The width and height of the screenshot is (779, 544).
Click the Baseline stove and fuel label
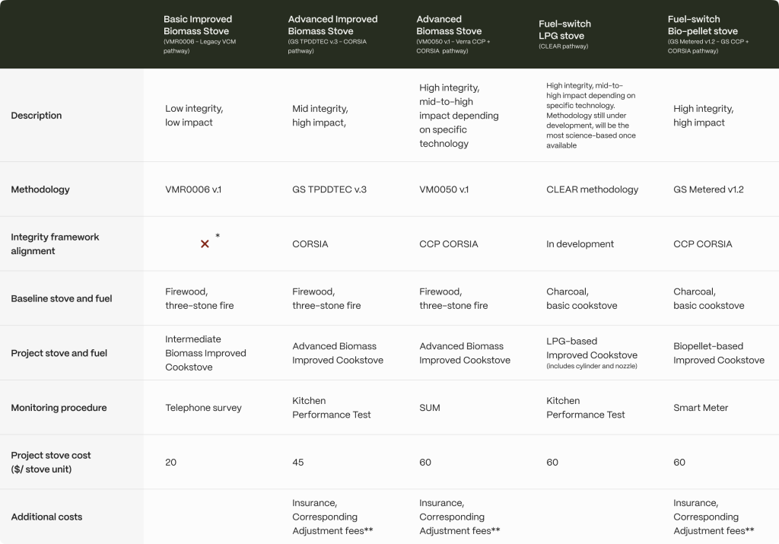[62, 298]
